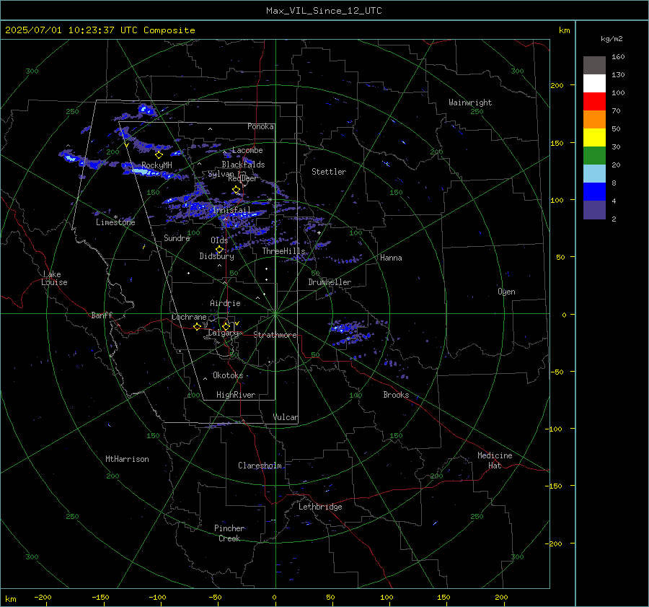The width and height of the screenshot is (649, 607).
Task: Select the Drumheller town label
Action: coord(330,282)
